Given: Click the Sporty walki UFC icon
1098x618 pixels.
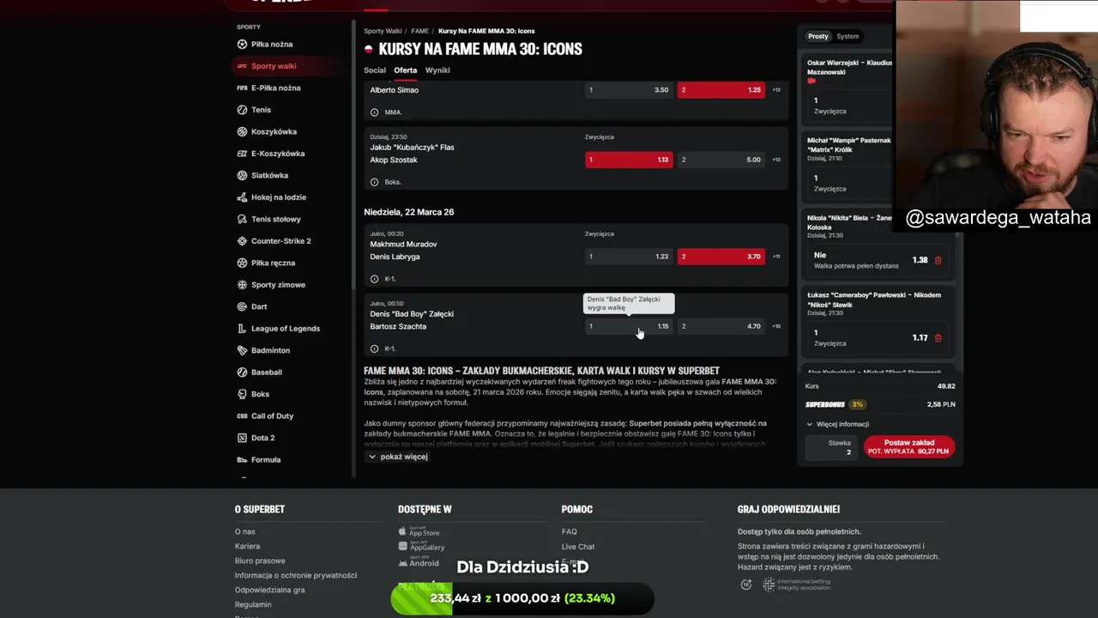Looking at the screenshot, I should 242,66.
